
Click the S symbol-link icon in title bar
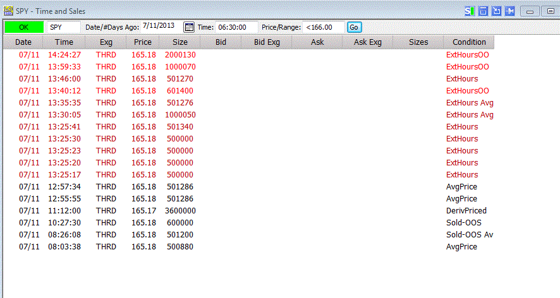(470, 11)
